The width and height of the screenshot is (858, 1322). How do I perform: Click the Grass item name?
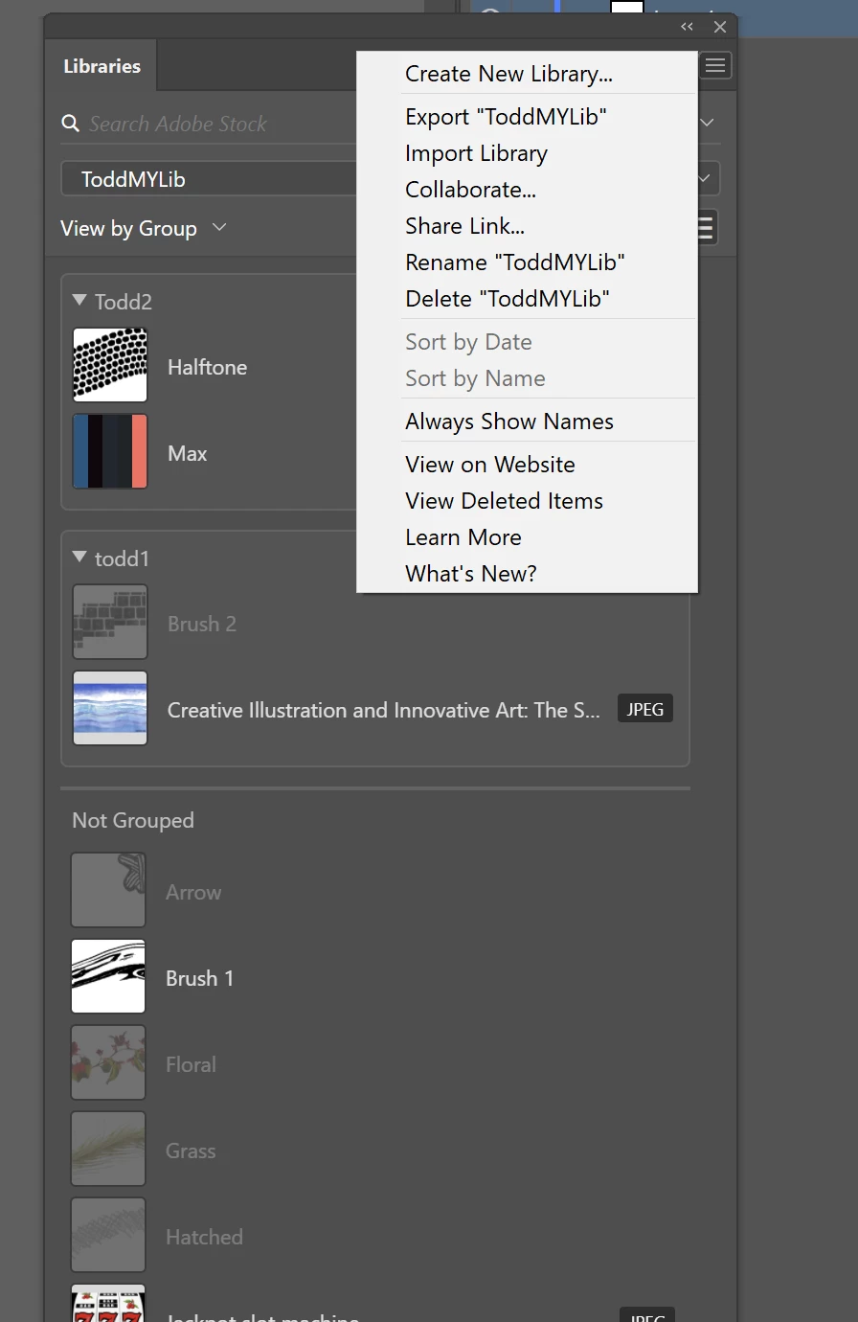(x=191, y=1151)
